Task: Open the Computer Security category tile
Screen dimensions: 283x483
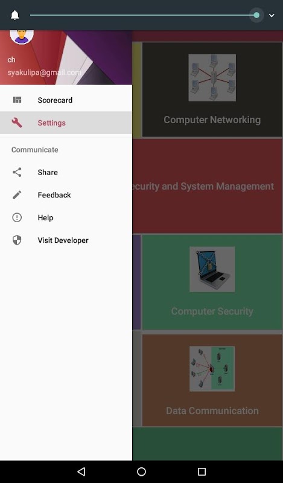Action: pyautogui.click(x=212, y=282)
